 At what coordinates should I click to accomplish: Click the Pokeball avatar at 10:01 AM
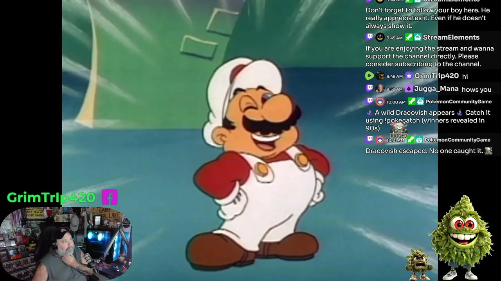(380, 139)
